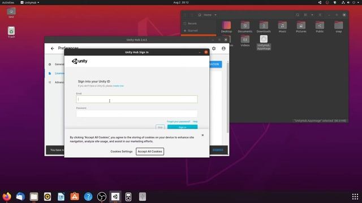Open LibreOffice Writer from the dock

(x=61, y=197)
